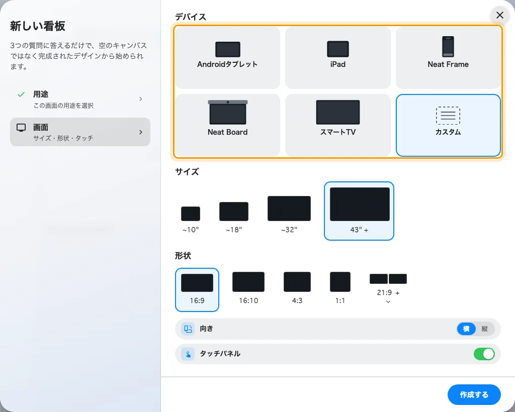Expand the 用途 step chevron
The width and height of the screenshot is (515, 412).
[141, 99]
